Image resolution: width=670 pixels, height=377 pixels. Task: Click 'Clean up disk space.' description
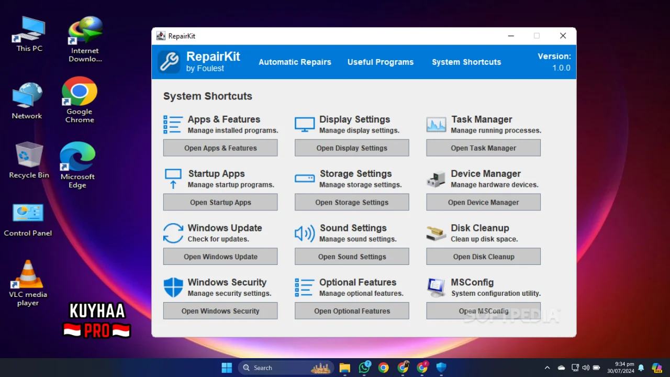point(485,239)
